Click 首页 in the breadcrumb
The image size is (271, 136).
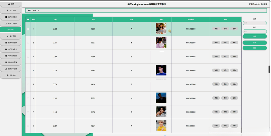point(29,11)
